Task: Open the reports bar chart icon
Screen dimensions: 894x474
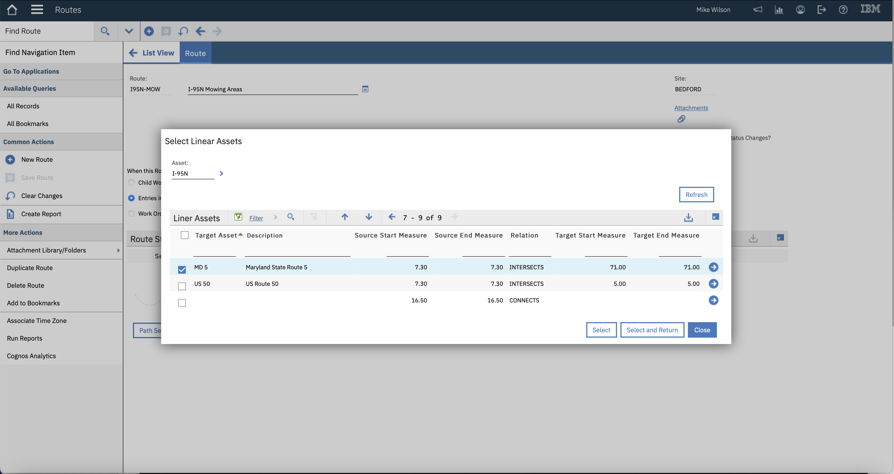Action: (779, 10)
